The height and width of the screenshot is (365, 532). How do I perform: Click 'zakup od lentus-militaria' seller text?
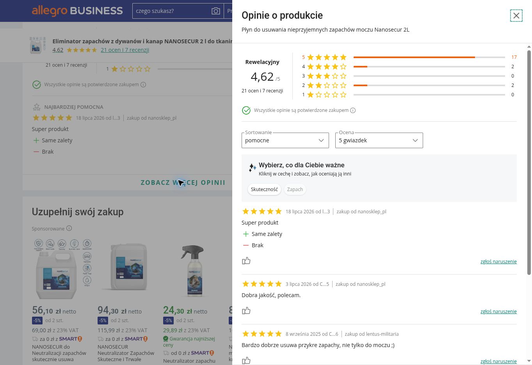click(x=372, y=334)
